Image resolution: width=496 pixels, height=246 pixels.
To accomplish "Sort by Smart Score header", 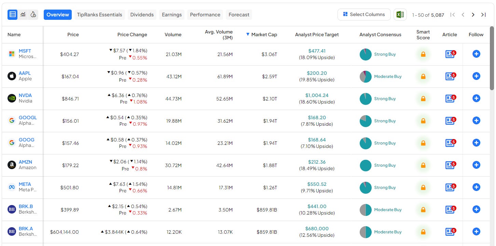I will click(423, 35).
